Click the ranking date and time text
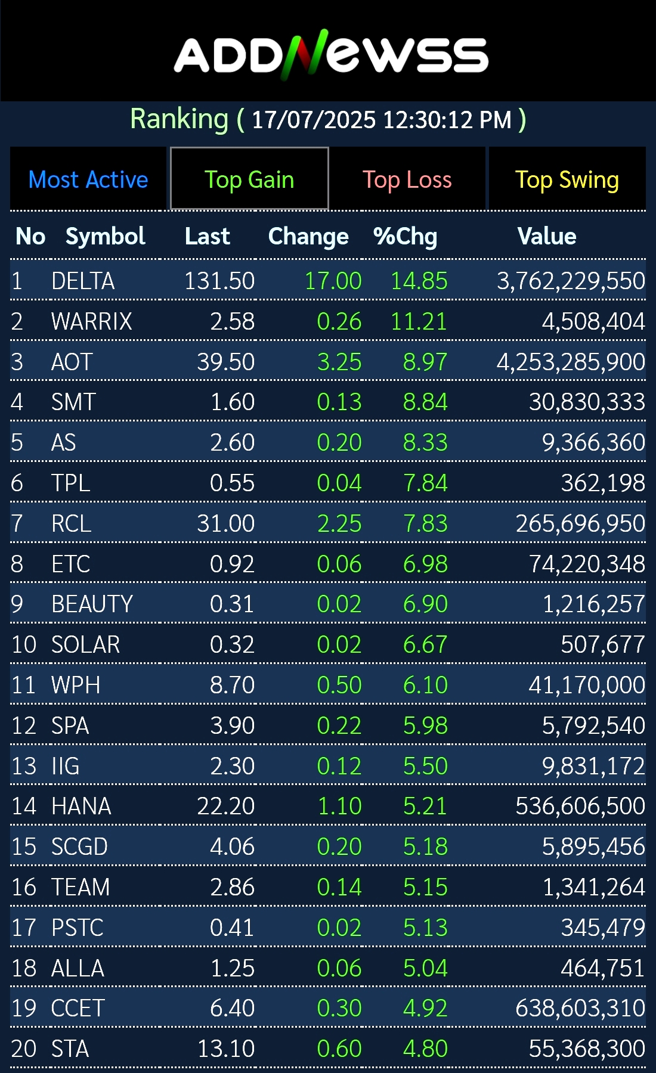Viewport: 656px width, 1073px height. pyautogui.click(x=382, y=120)
